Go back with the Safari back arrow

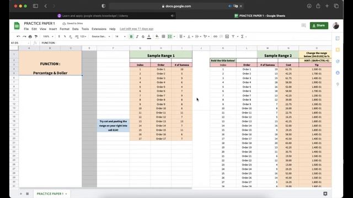point(46,6)
